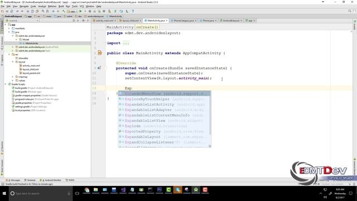Click the AndroidExlayout breadcrumb
Viewport: 357px width, 201px height.
click(12, 16)
